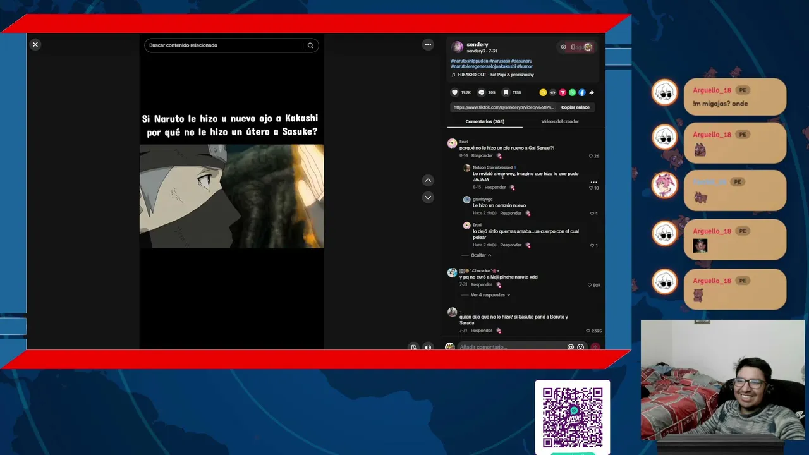Viewport: 809px width, 455px height.
Task: Like Nelson Stormblessed's reply
Action: click(591, 188)
